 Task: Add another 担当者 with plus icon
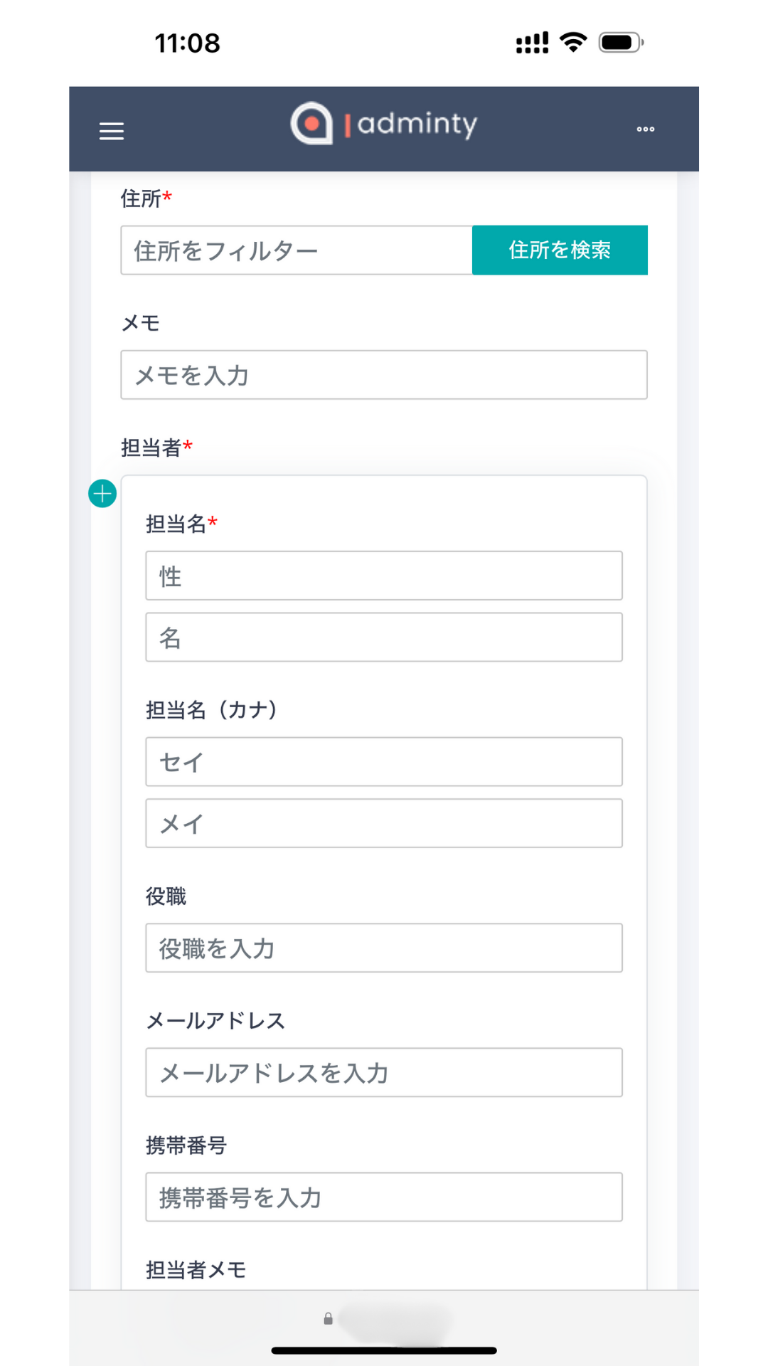pos(102,494)
